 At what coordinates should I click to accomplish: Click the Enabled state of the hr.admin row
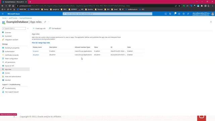(130, 51)
